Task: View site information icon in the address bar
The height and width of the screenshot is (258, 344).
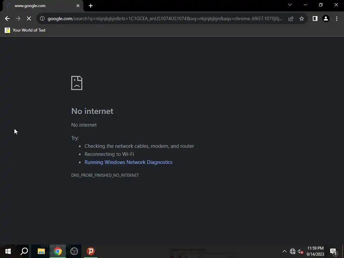Action: 42,19
